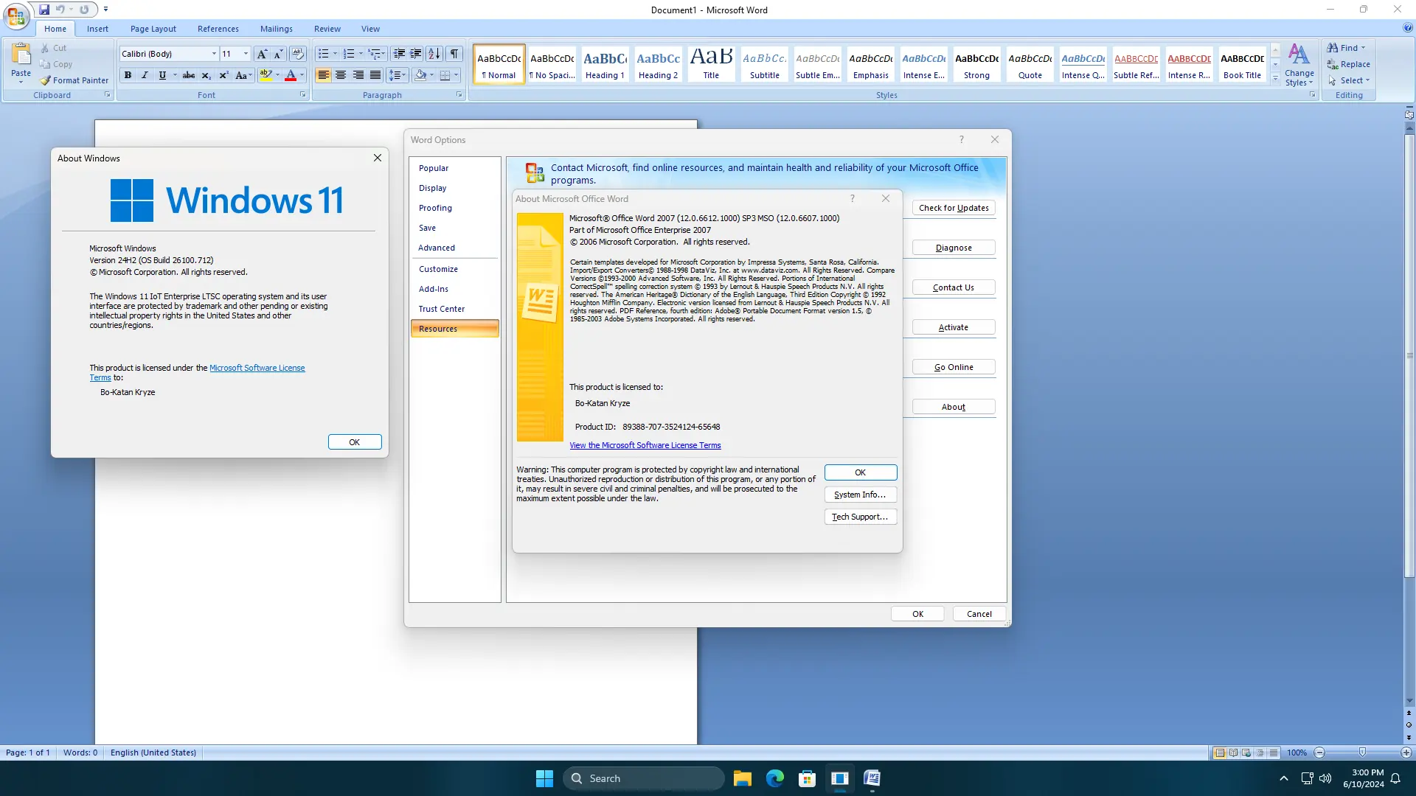Open File Explorer from the taskbar

click(x=742, y=778)
